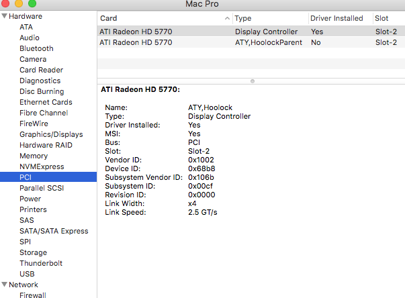
Task: Select Diagnostics in the sidebar
Action: (x=40, y=81)
